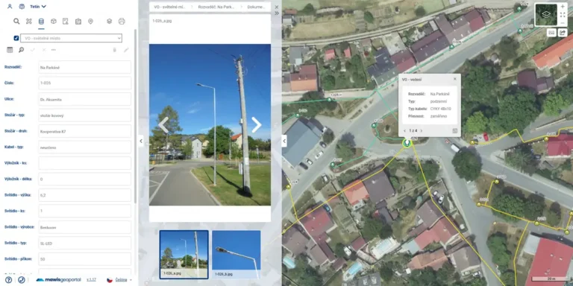Click the user account icon

(x=10, y=6)
